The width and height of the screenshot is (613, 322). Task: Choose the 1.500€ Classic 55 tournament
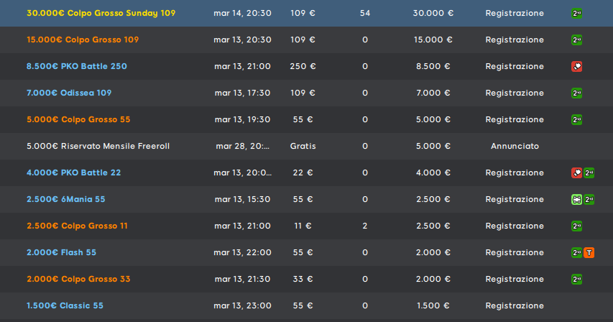[x=65, y=305]
